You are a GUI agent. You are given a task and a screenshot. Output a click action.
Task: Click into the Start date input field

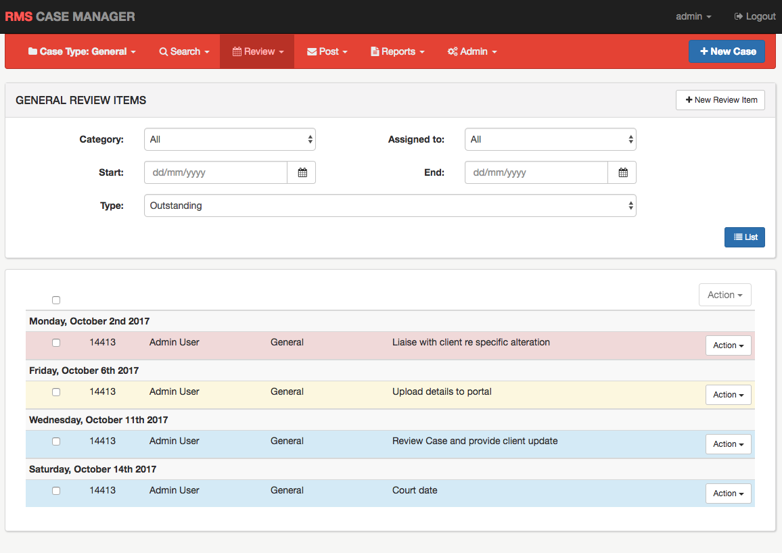click(x=216, y=172)
